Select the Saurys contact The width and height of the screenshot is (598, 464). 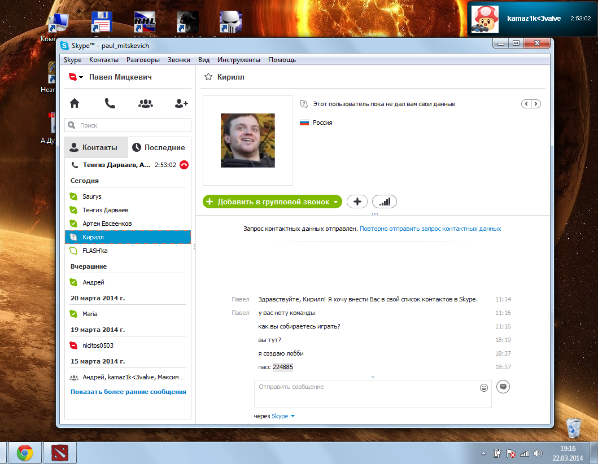click(x=128, y=196)
